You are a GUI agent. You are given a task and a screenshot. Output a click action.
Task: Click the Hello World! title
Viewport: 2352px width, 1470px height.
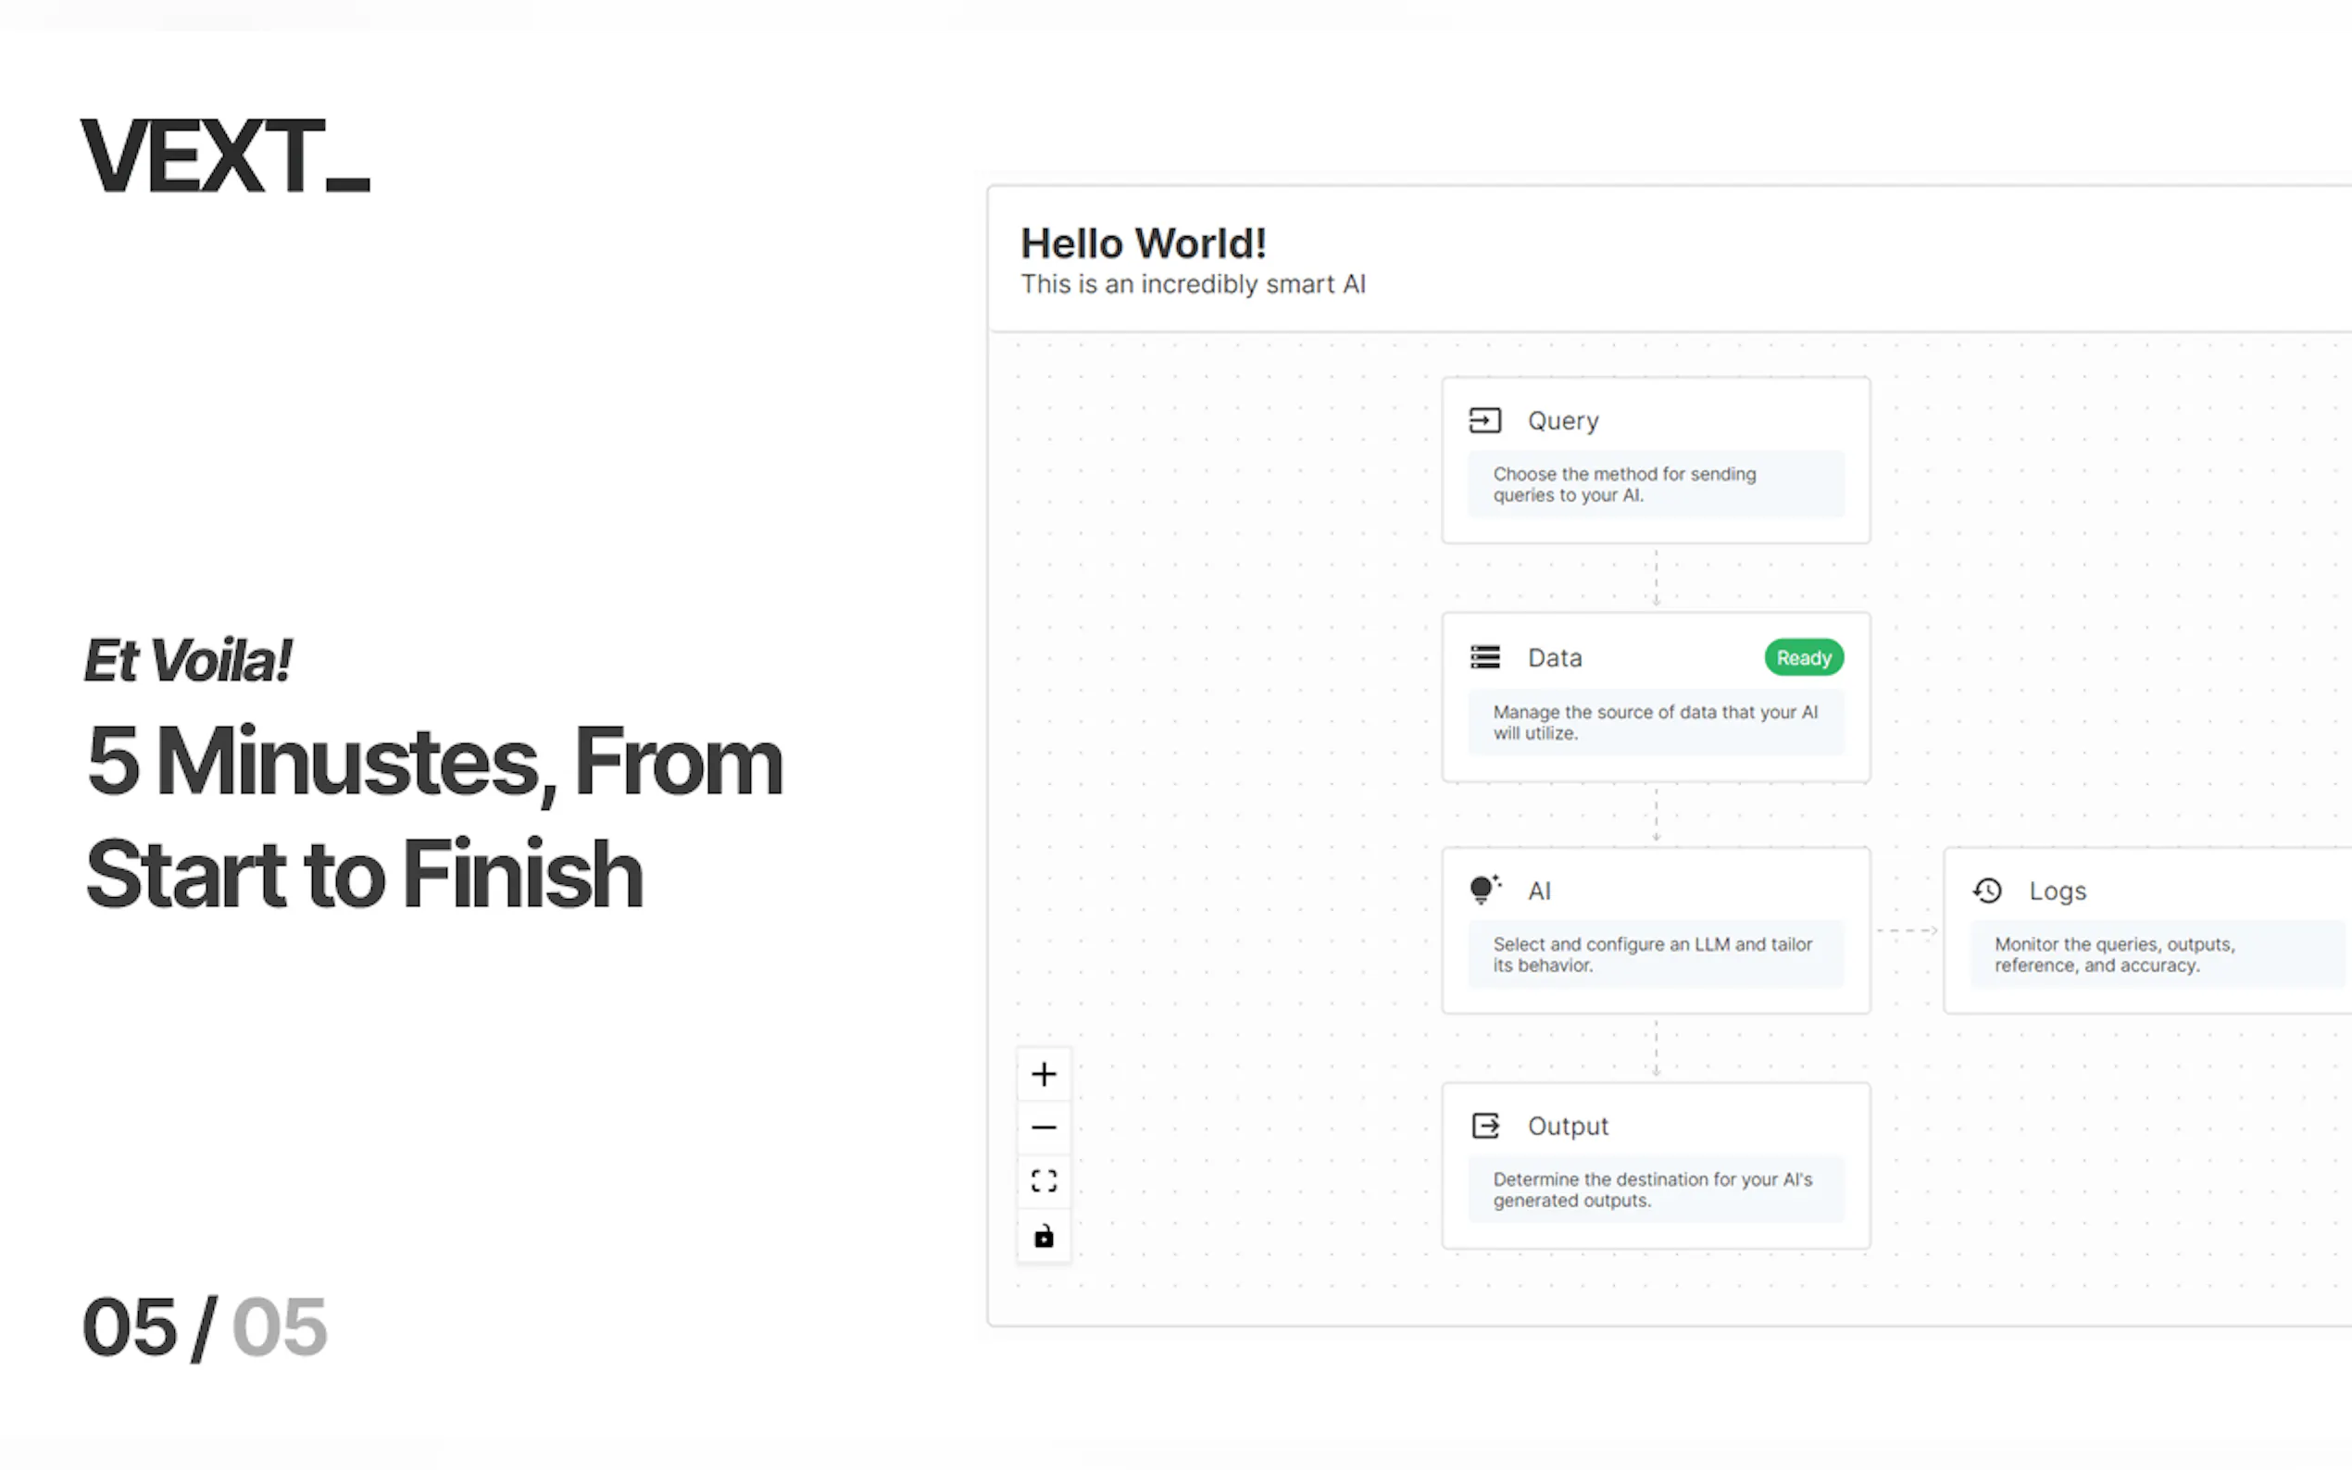(1144, 243)
